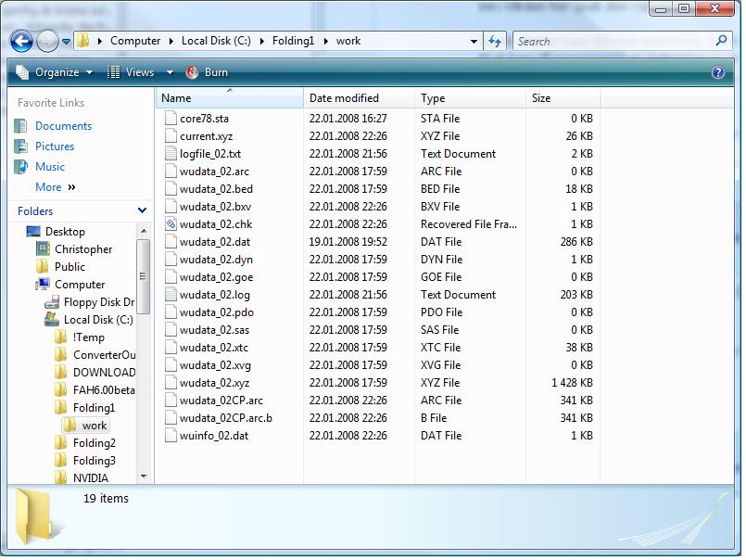
Task: Select wudata_02.chk recovered file icon
Action: click(171, 224)
